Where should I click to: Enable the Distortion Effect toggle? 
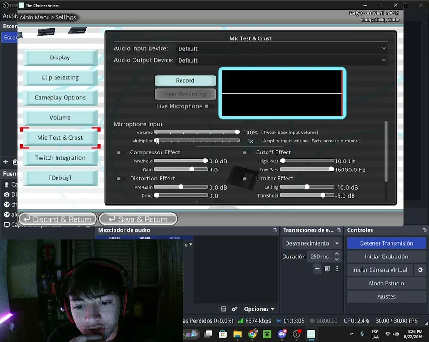pyautogui.click(x=121, y=179)
